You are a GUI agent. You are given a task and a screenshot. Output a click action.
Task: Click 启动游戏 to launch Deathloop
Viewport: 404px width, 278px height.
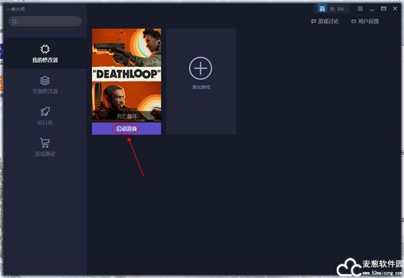click(x=126, y=129)
